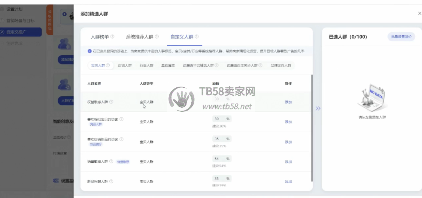Image resolution: width=422 pixels, height=198 pixels.
Task: Click 批量设置溢价 button
Action: 401,37
